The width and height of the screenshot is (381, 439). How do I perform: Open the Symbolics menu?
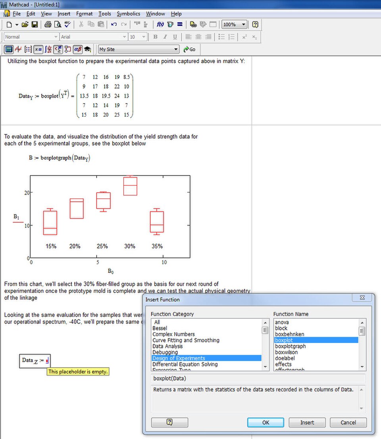[x=129, y=14]
